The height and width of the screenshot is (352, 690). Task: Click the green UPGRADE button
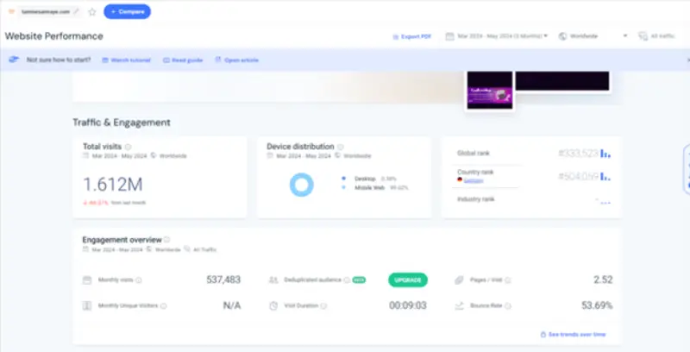point(408,280)
